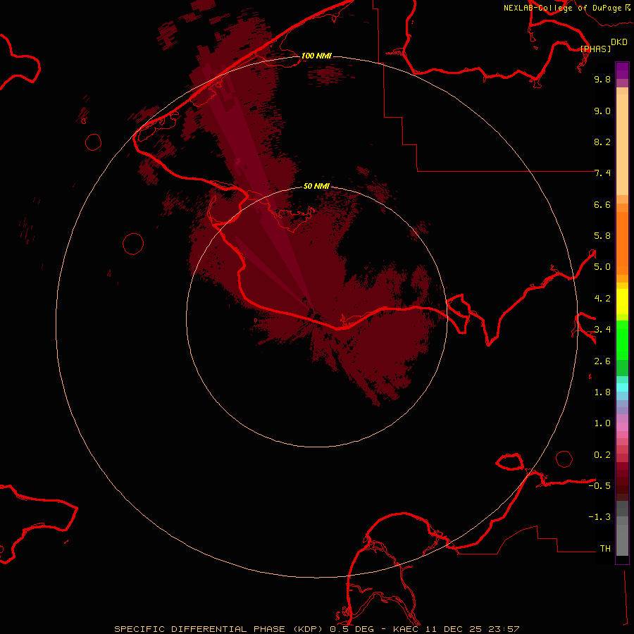This screenshot has height=634, width=634.
Task: Click the 1.8 scale value
Action: point(602,392)
